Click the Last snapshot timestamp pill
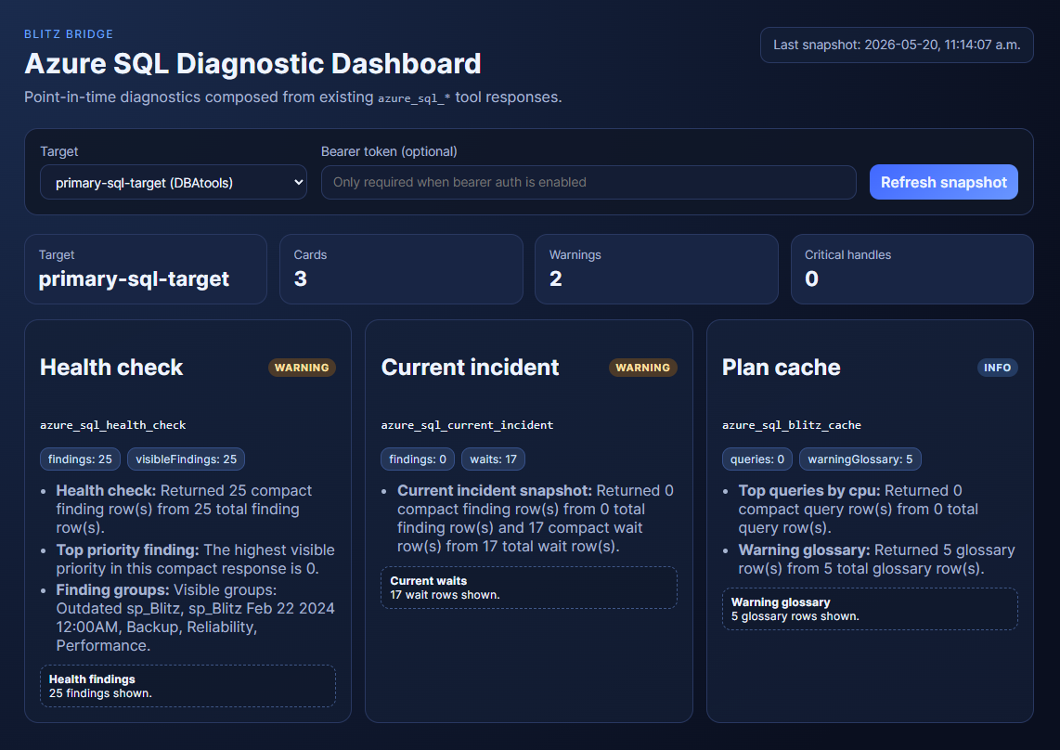The width and height of the screenshot is (1060, 750). click(x=897, y=45)
